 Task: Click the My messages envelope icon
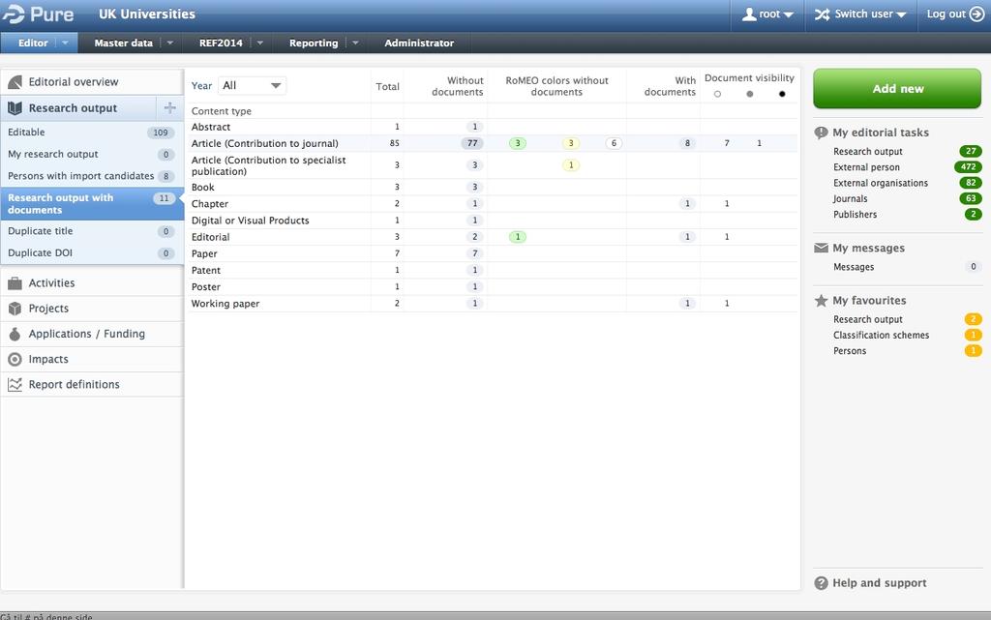coord(821,248)
